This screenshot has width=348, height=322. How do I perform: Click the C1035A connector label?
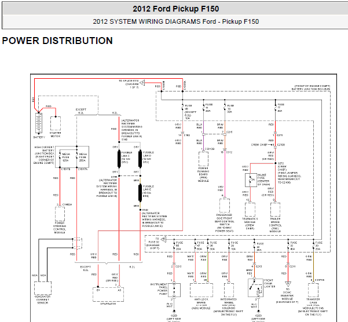[185, 85]
